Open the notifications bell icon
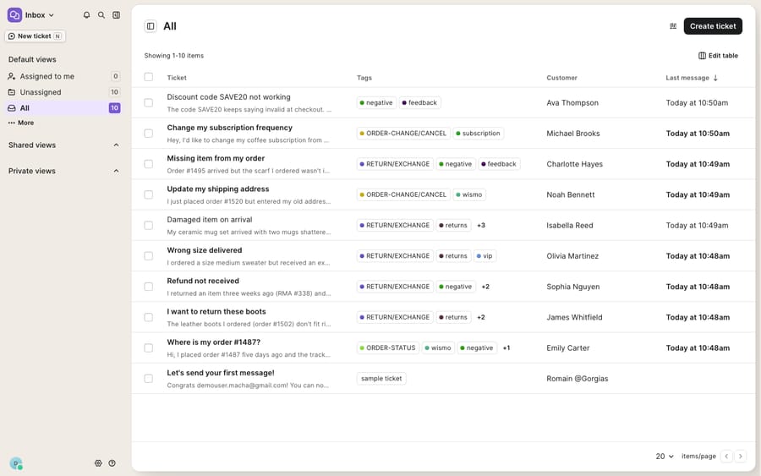The image size is (761, 476). 86,15
